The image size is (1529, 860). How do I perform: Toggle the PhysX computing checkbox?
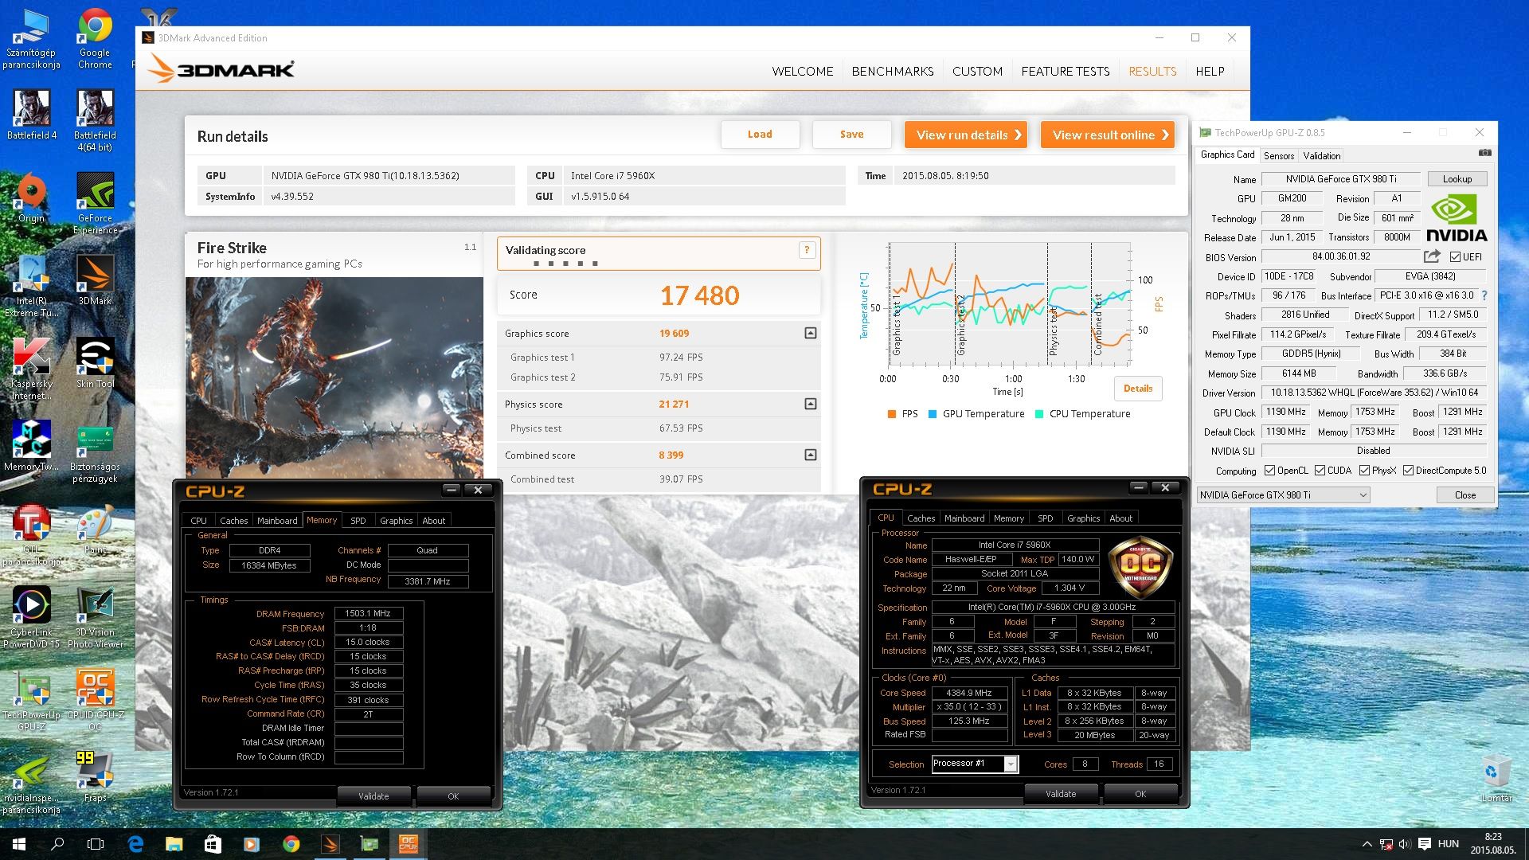coord(1364,471)
